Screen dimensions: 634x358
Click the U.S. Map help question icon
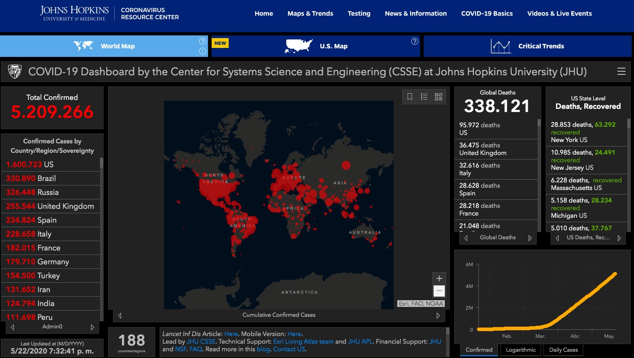(x=414, y=41)
